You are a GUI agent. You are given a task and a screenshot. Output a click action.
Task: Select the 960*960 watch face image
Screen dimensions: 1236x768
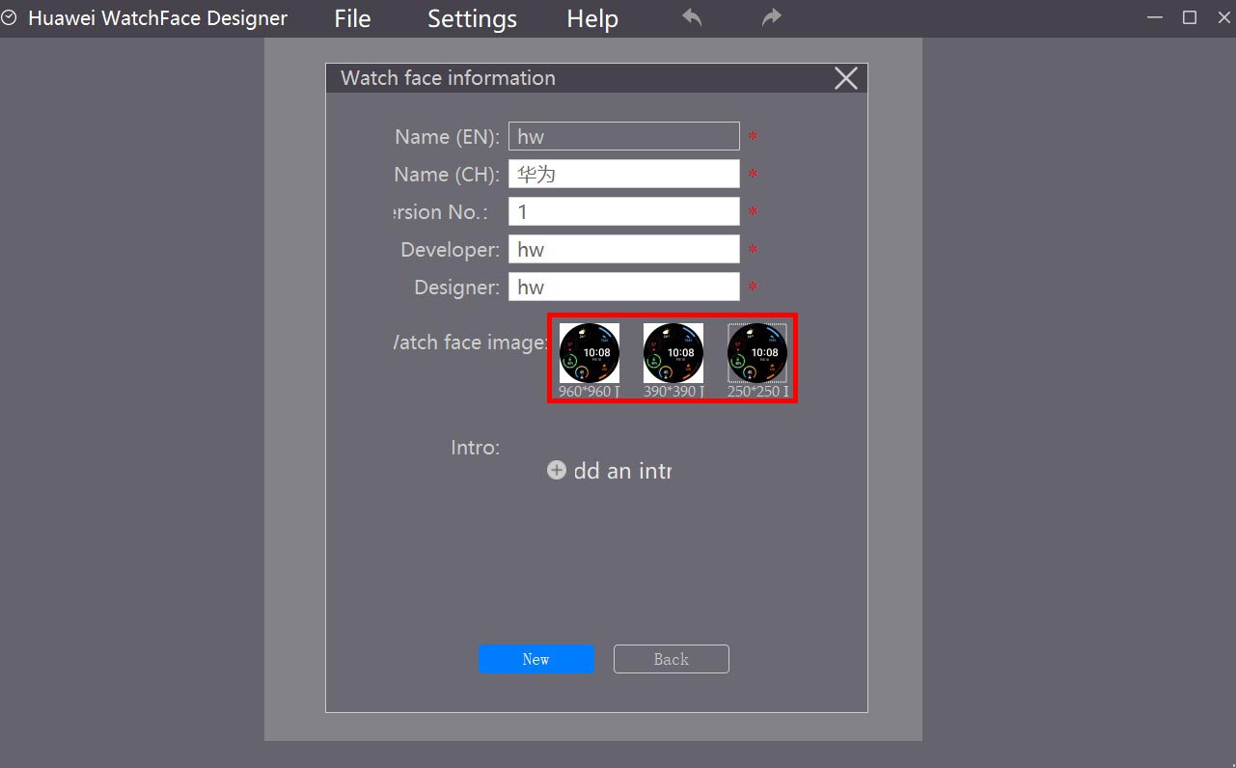click(x=590, y=353)
